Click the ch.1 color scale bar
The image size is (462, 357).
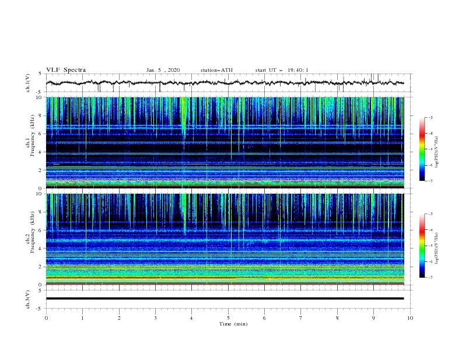(x=422, y=149)
